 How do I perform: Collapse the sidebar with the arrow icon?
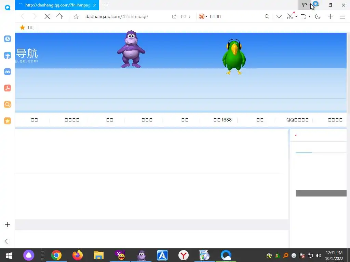coord(7,241)
